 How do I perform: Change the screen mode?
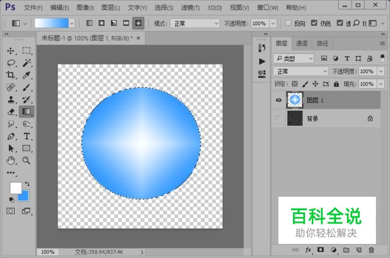point(26,211)
